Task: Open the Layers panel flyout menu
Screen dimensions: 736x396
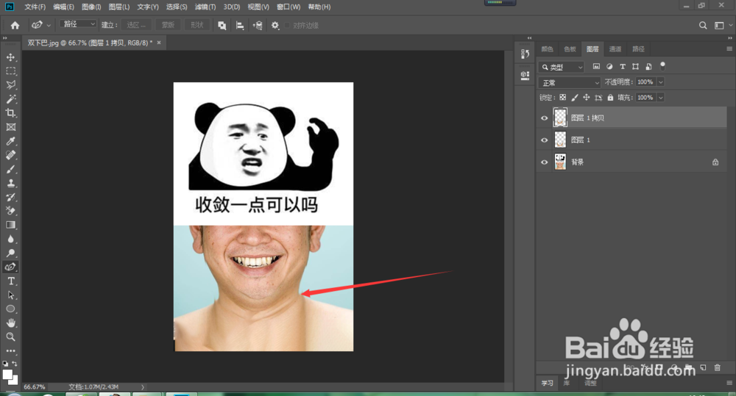Action: pyautogui.click(x=729, y=48)
